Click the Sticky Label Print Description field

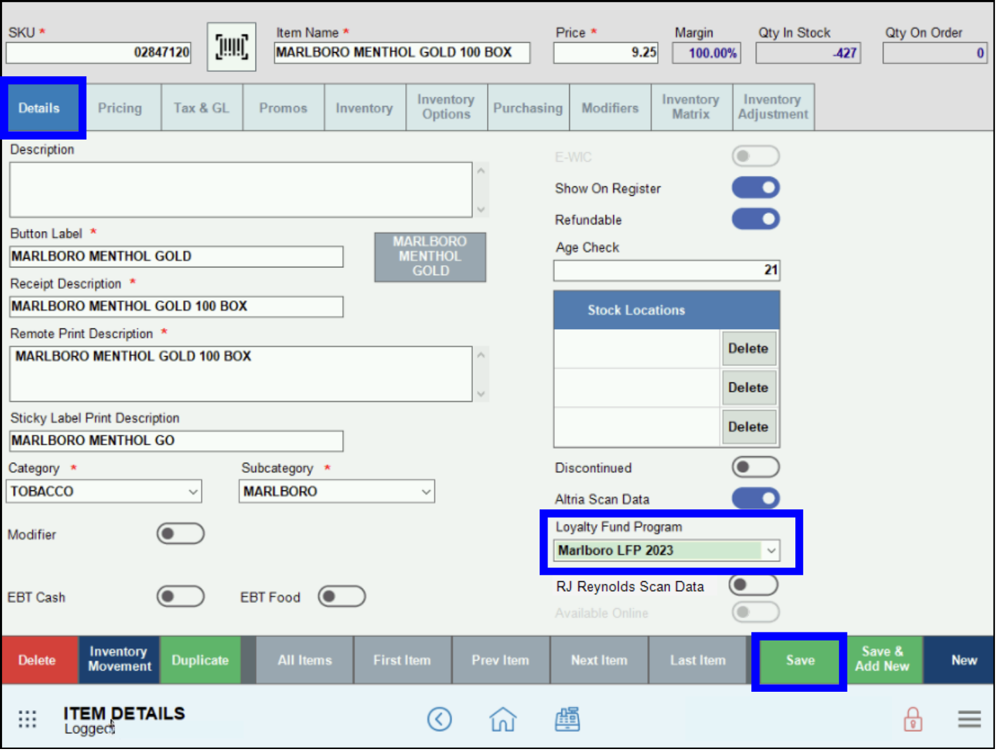(176, 441)
